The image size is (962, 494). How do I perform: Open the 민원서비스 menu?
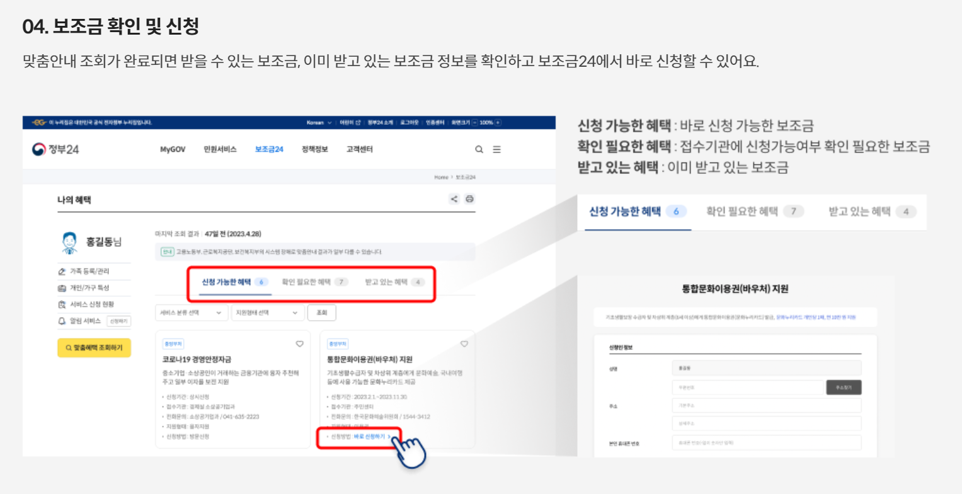220,149
